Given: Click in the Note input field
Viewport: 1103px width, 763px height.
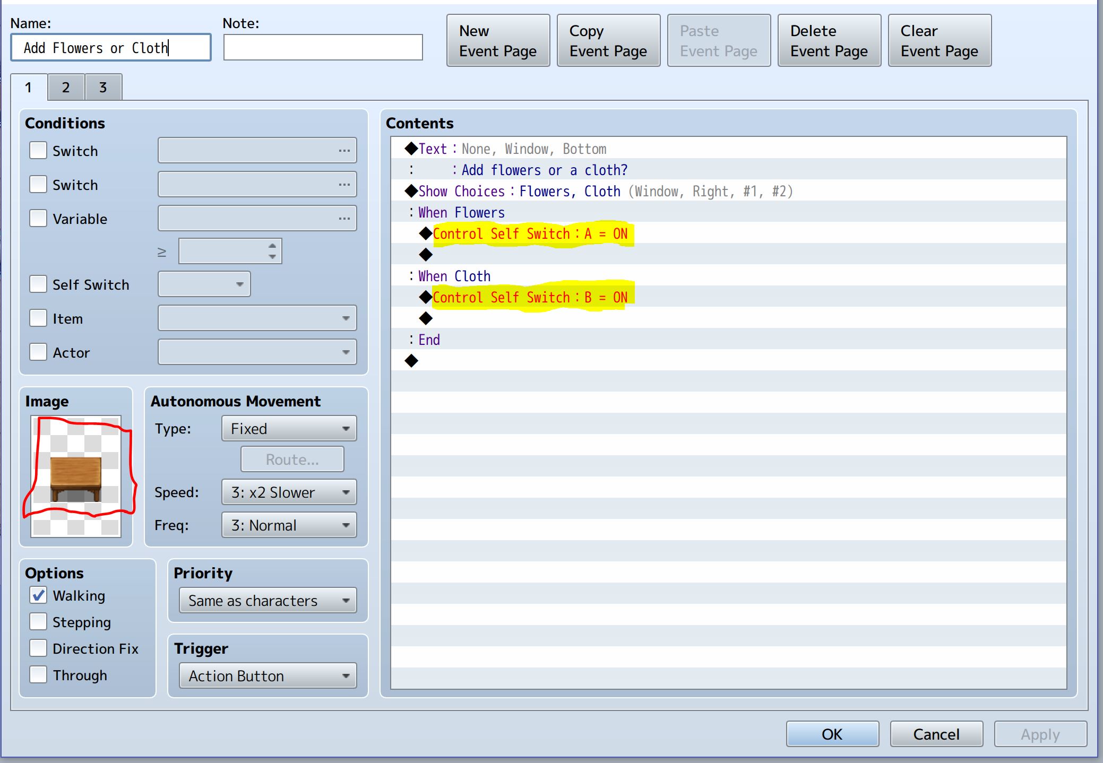Looking at the screenshot, I should [x=323, y=48].
